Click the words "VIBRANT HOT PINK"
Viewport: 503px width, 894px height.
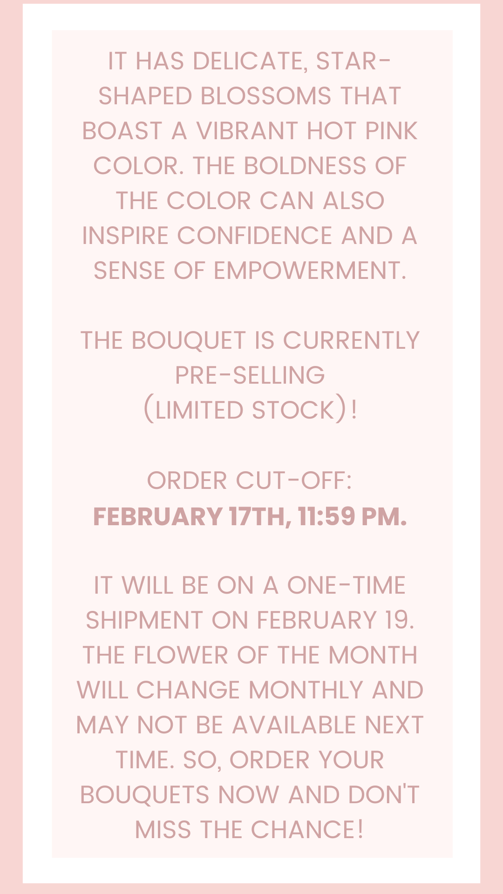pyautogui.click(x=307, y=131)
